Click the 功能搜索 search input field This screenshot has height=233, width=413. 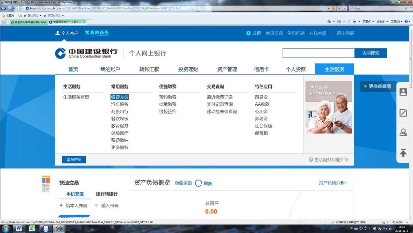[x=318, y=53]
